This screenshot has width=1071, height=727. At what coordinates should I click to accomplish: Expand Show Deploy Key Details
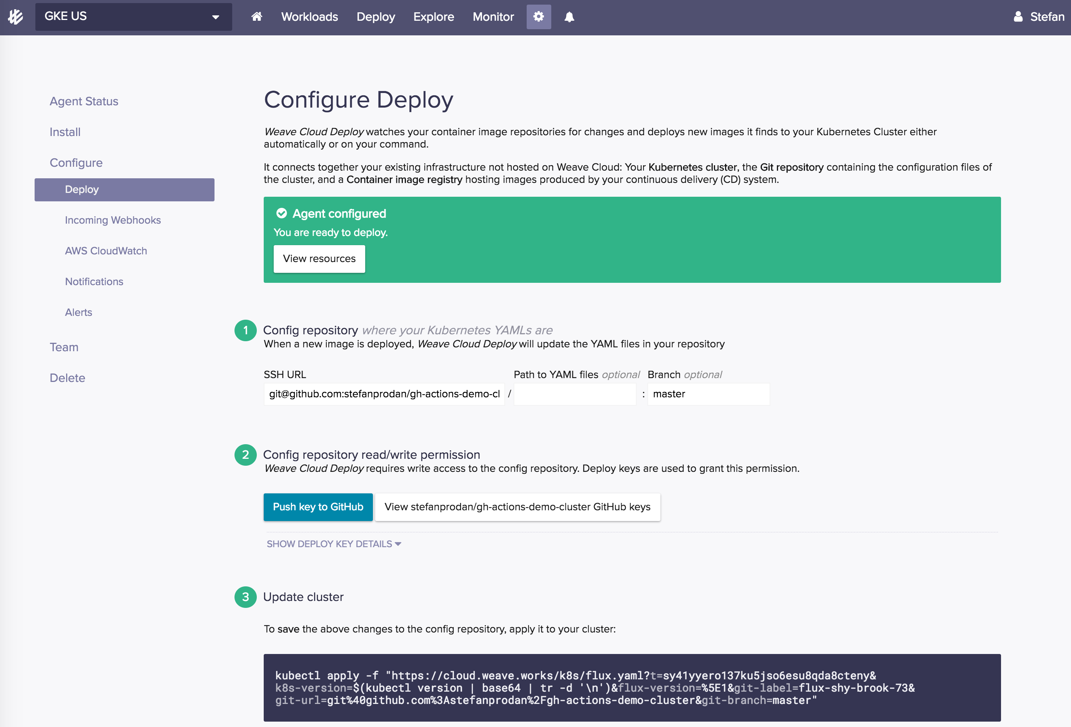tap(334, 544)
